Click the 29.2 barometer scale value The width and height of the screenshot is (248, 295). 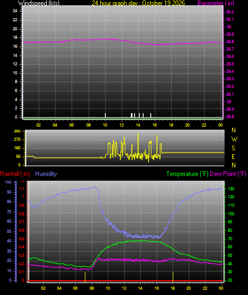(x=230, y=86)
